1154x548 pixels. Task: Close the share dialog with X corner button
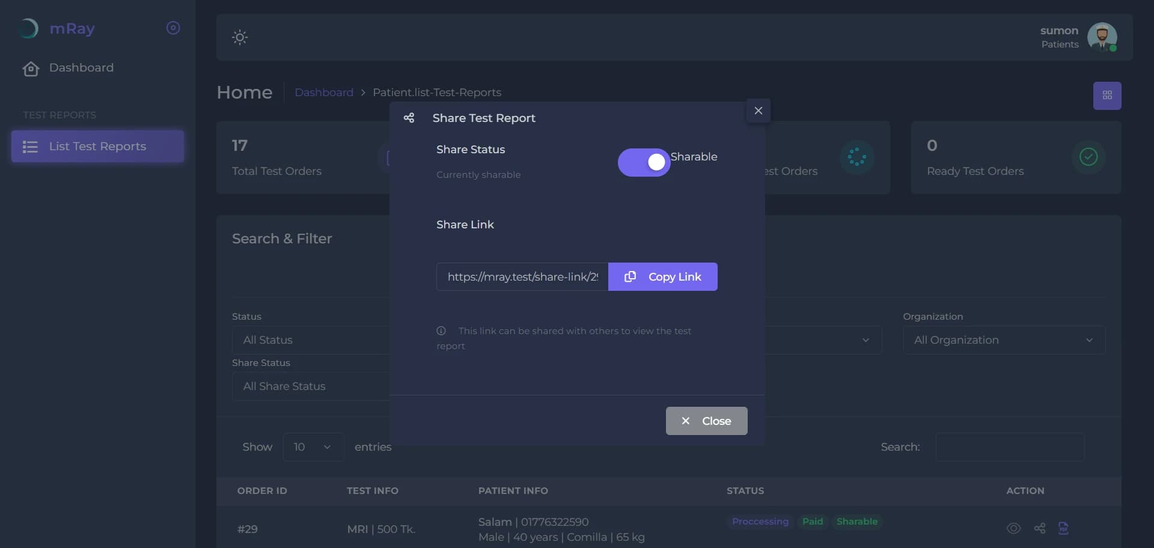pos(759,111)
